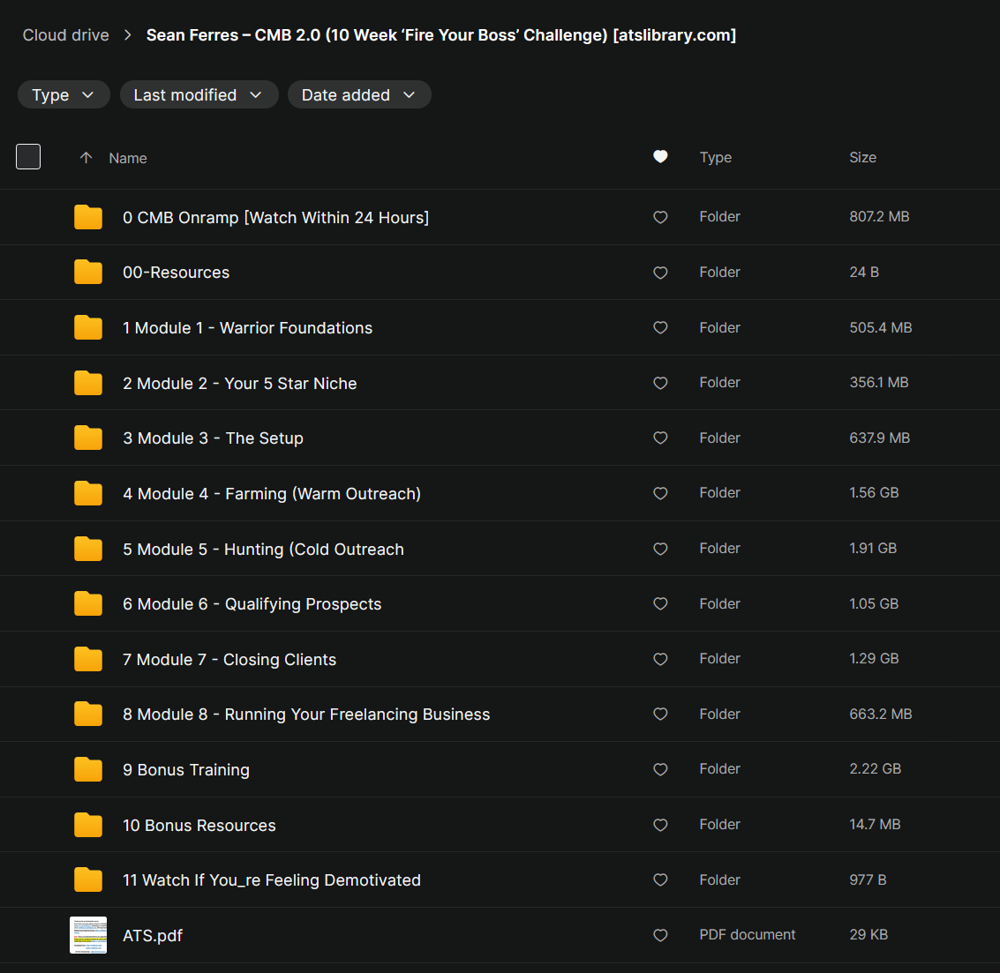Open the Type filter dropdown
Screen dimensions: 1000x973
coord(64,95)
